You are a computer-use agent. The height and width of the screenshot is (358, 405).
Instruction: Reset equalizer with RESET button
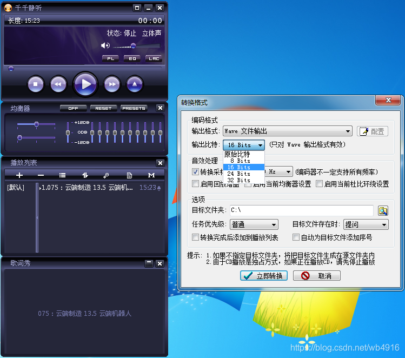(103, 108)
